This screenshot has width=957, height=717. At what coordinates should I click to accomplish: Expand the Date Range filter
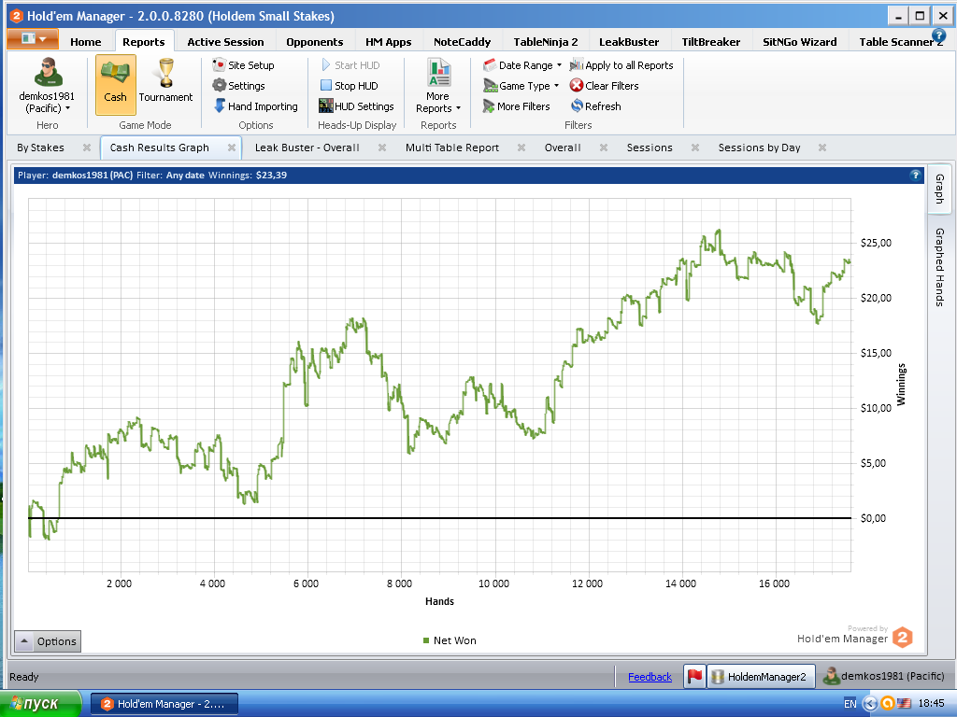pyautogui.click(x=522, y=65)
